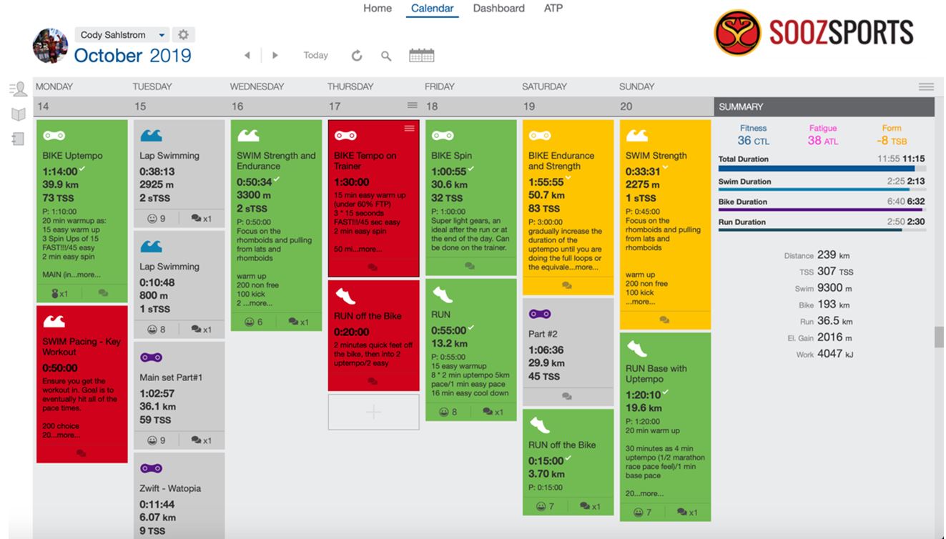Go to previous week arrow
Image resolution: width=946 pixels, height=539 pixels.
(247, 56)
